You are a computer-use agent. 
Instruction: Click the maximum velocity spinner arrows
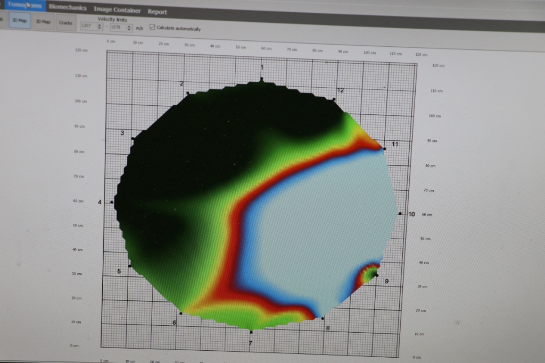[129, 28]
